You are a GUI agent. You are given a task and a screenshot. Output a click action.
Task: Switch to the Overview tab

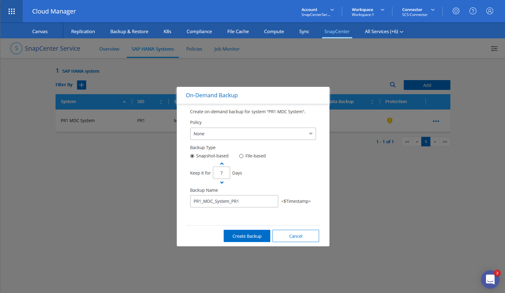click(109, 49)
